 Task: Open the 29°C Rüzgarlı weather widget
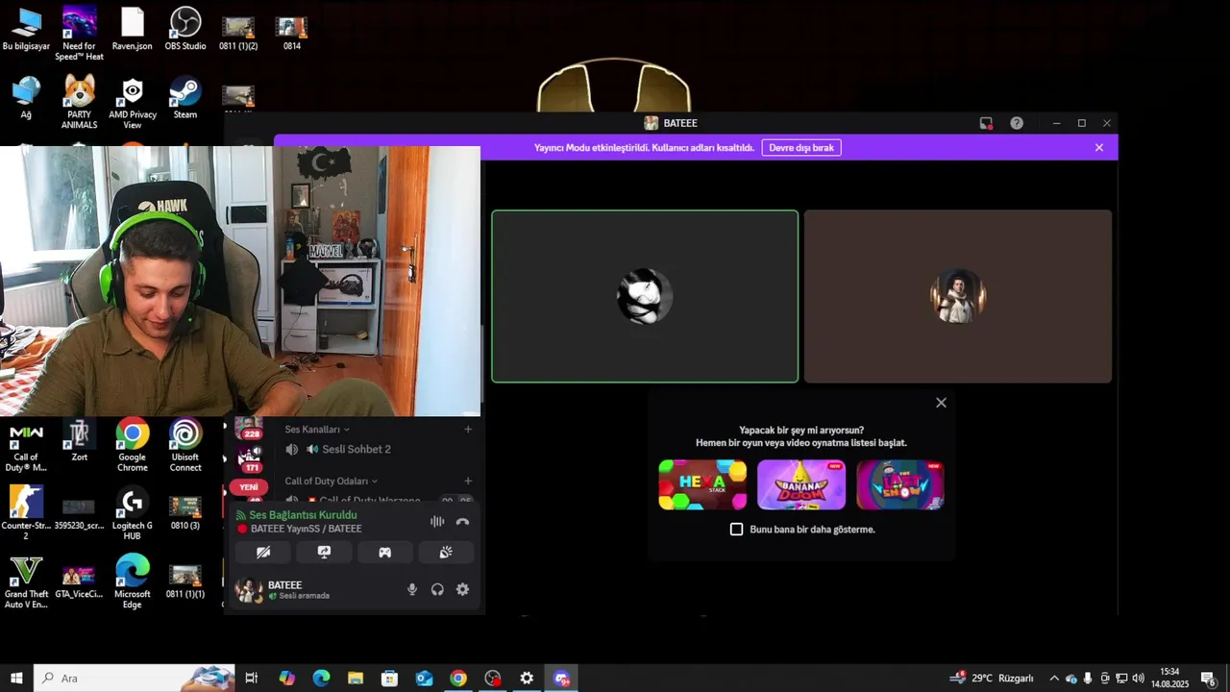pos(992,678)
